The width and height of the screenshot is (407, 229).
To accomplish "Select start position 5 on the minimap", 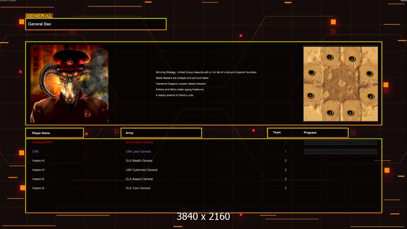I will 350,113.
